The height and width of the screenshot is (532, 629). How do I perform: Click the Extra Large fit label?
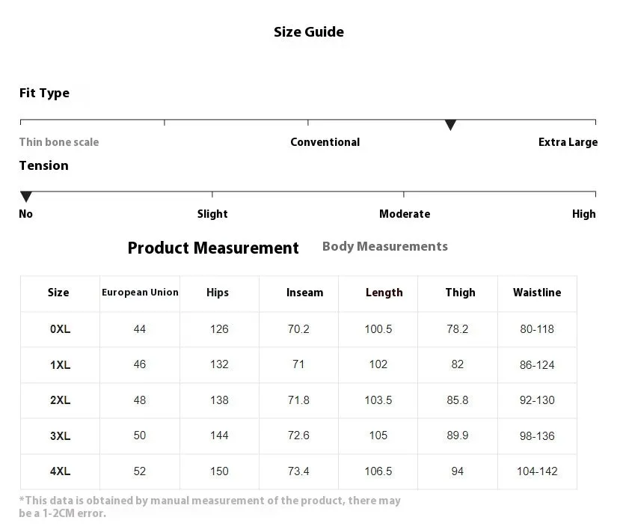pyautogui.click(x=568, y=142)
